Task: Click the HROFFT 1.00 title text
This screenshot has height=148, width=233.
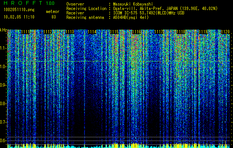Action: click(x=29, y=3)
